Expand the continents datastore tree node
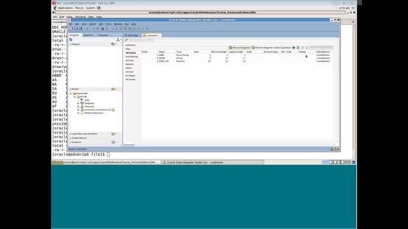 point(78,110)
